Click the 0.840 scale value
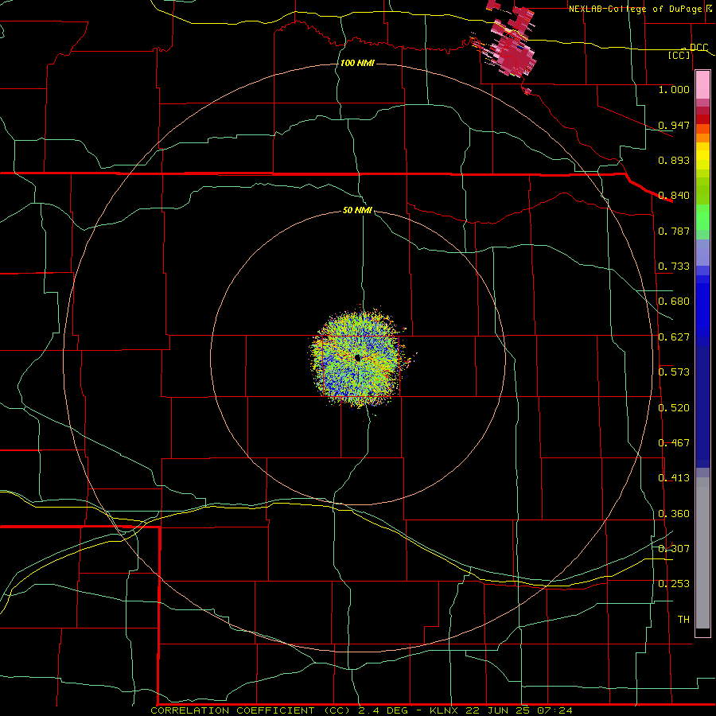Viewport: 716px width, 716px height. (x=674, y=196)
